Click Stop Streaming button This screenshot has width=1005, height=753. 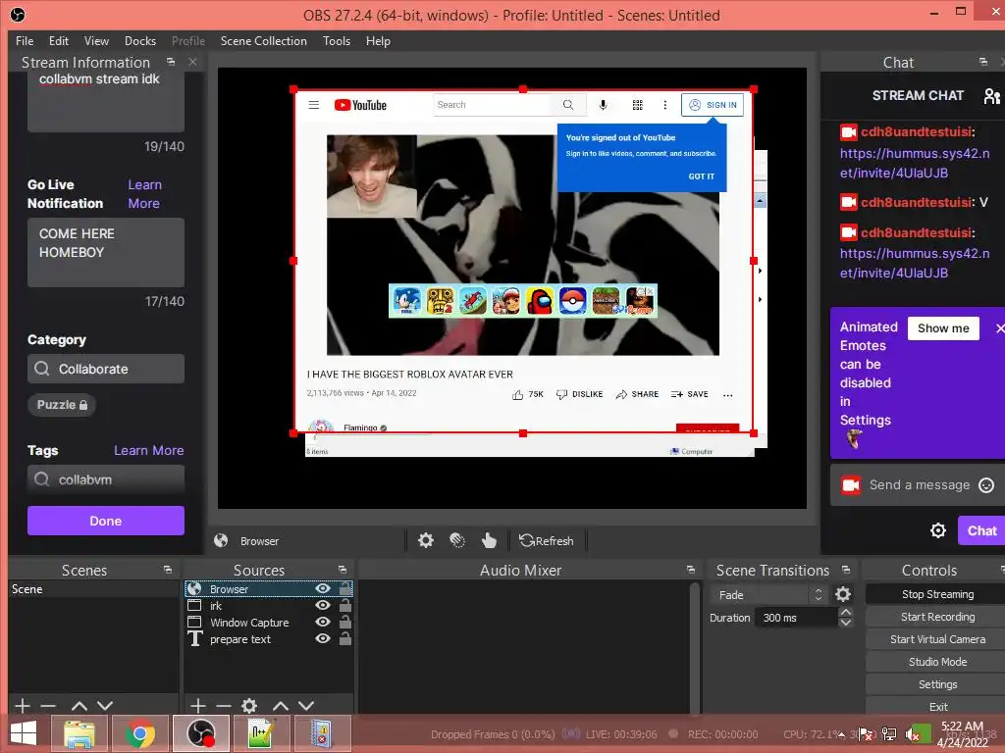(937, 594)
